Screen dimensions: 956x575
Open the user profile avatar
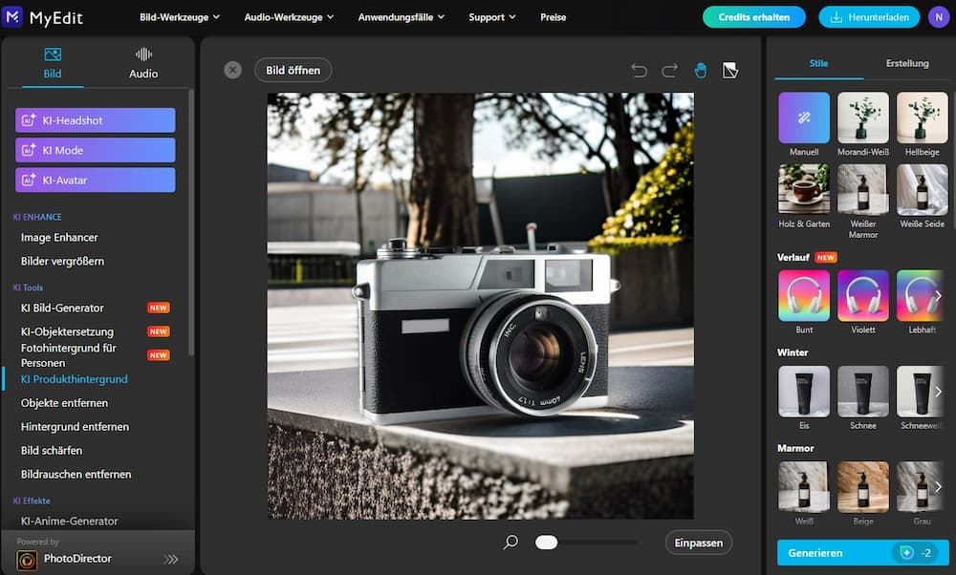click(939, 16)
